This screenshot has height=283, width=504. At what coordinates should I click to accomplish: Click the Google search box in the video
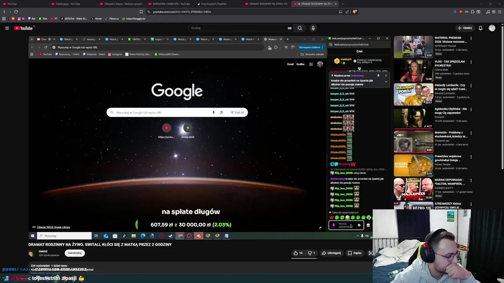tap(177, 112)
